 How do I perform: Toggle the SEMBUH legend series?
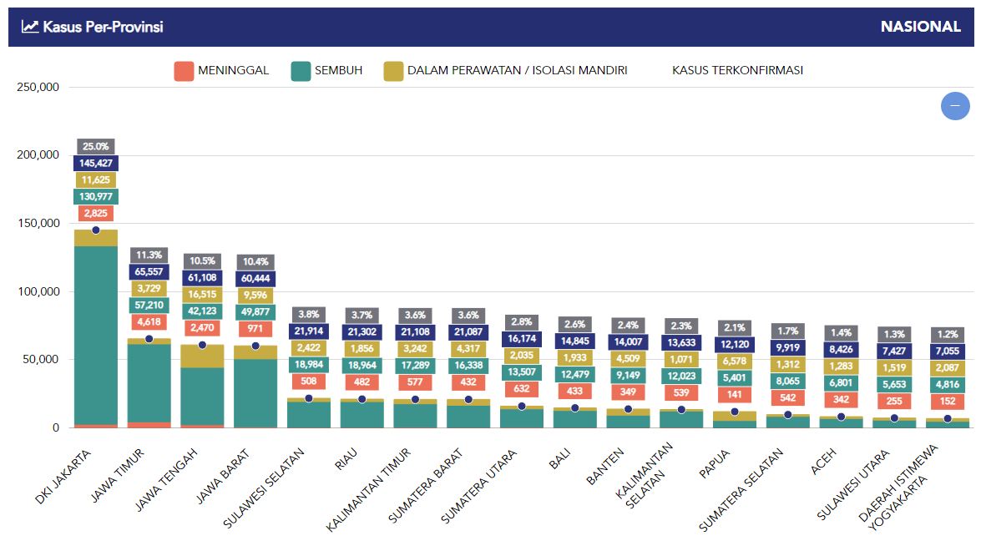338,71
